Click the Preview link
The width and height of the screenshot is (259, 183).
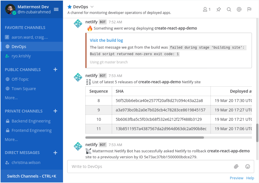(236, 178)
